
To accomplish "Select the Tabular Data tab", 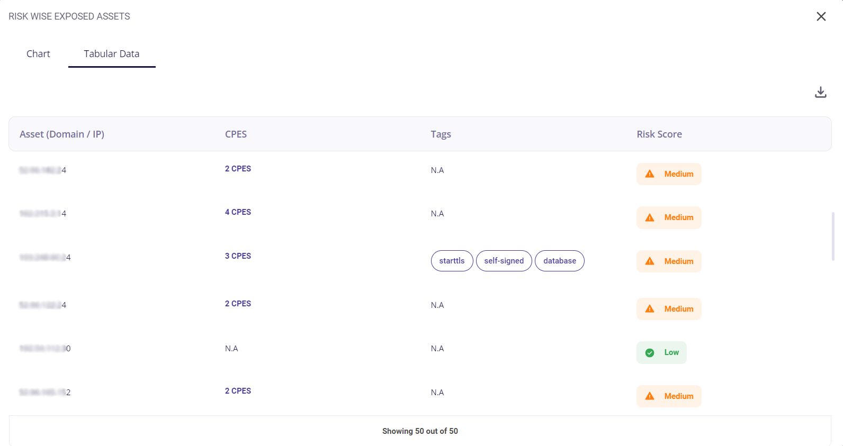I will tap(112, 53).
